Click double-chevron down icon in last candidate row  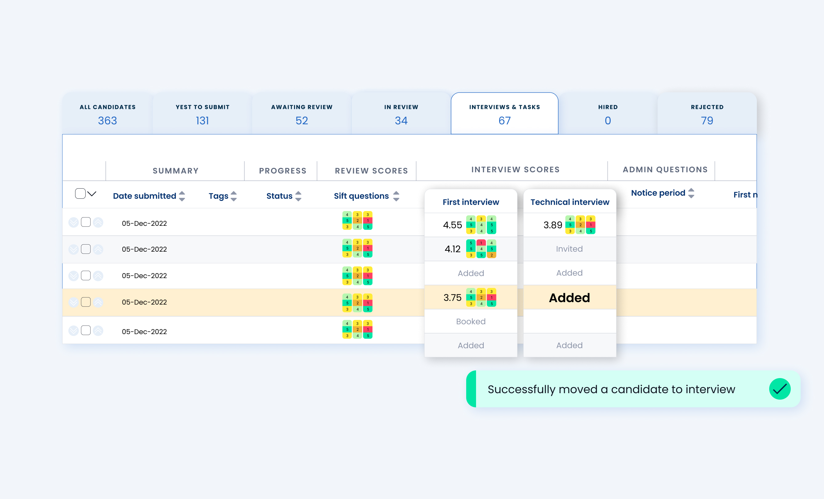pyautogui.click(x=73, y=331)
